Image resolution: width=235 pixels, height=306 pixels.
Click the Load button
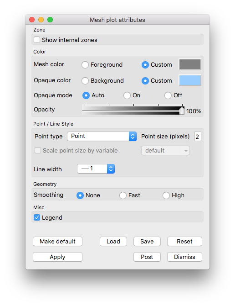(x=113, y=242)
